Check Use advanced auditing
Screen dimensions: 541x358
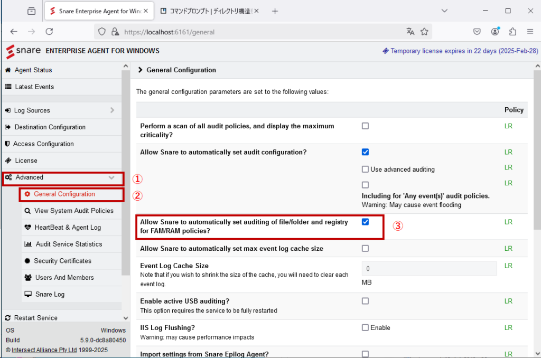[x=365, y=169]
